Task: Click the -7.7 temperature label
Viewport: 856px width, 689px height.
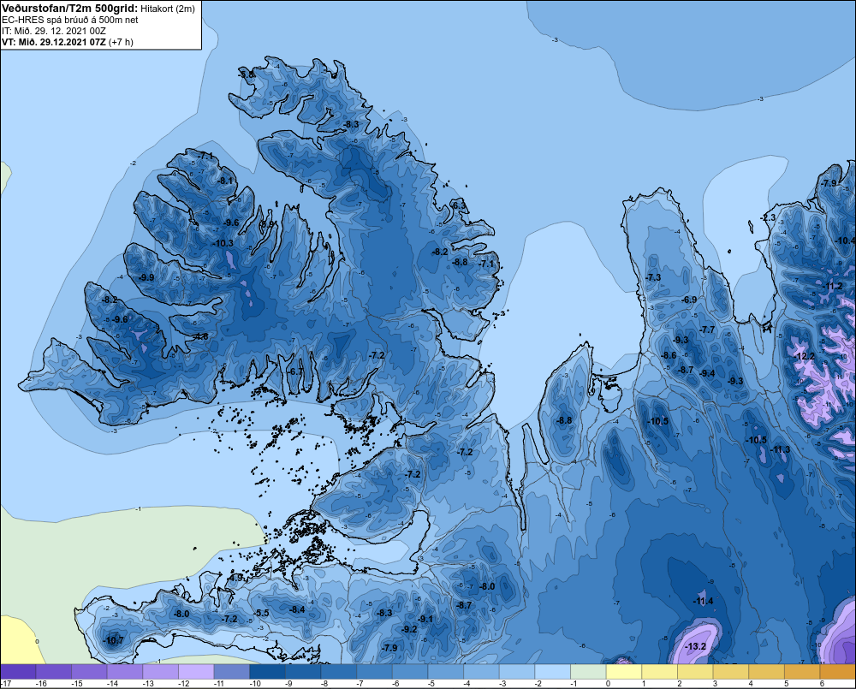Action: click(x=707, y=330)
